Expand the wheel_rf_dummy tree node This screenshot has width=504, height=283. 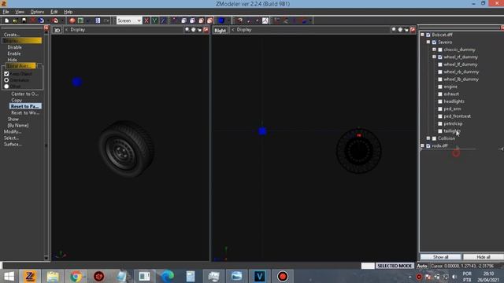click(434, 57)
